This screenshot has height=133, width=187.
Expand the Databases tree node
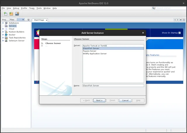tap(3, 23)
